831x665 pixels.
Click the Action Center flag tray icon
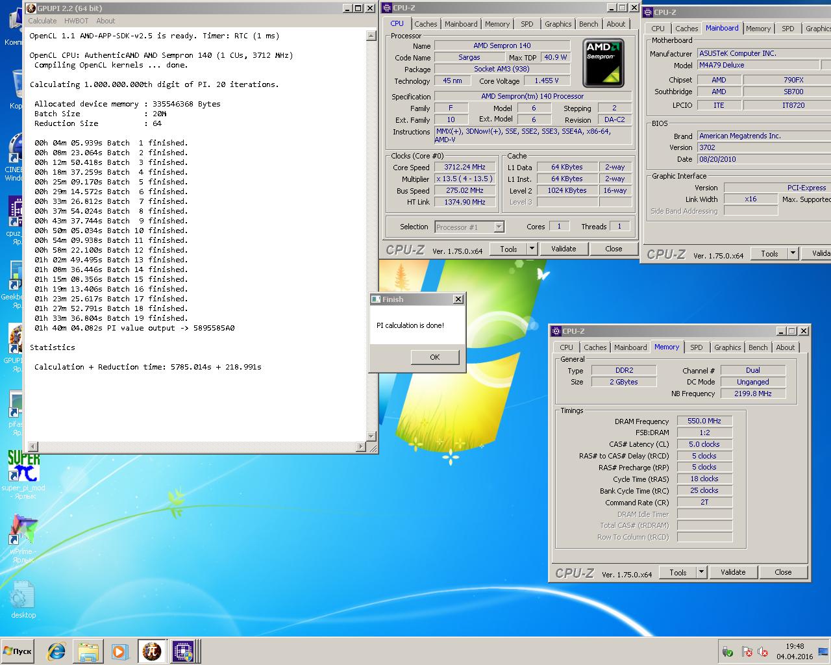[747, 651]
